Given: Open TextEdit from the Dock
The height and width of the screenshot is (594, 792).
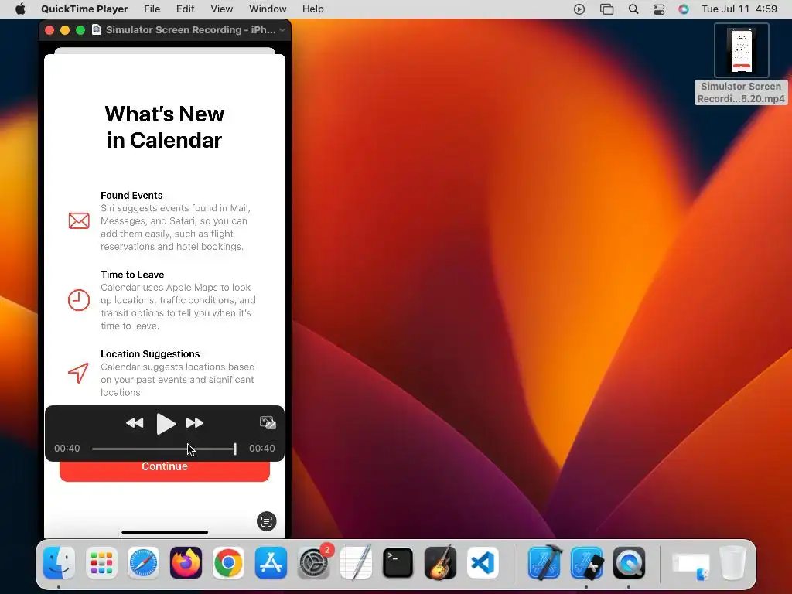Looking at the screenshot, I should tap(356, 563).
